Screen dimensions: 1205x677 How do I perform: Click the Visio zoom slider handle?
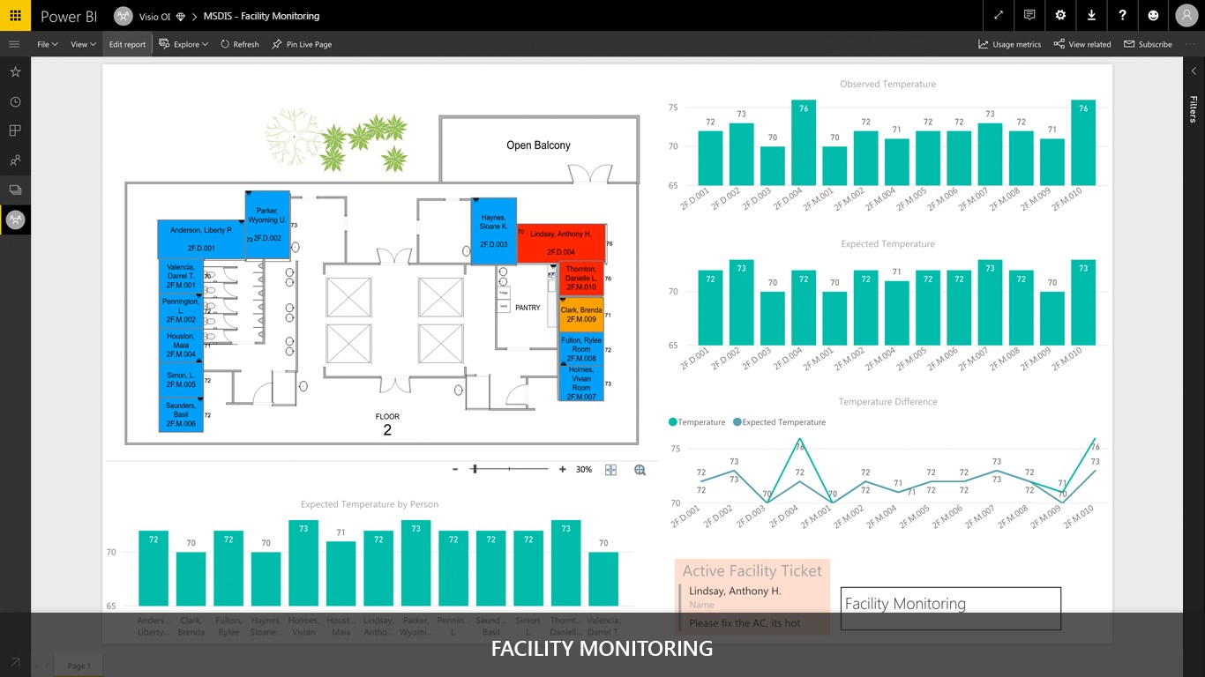click(475, 470)
